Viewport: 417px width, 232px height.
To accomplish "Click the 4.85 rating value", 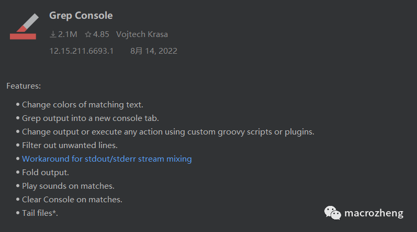I will pos(101,34).
